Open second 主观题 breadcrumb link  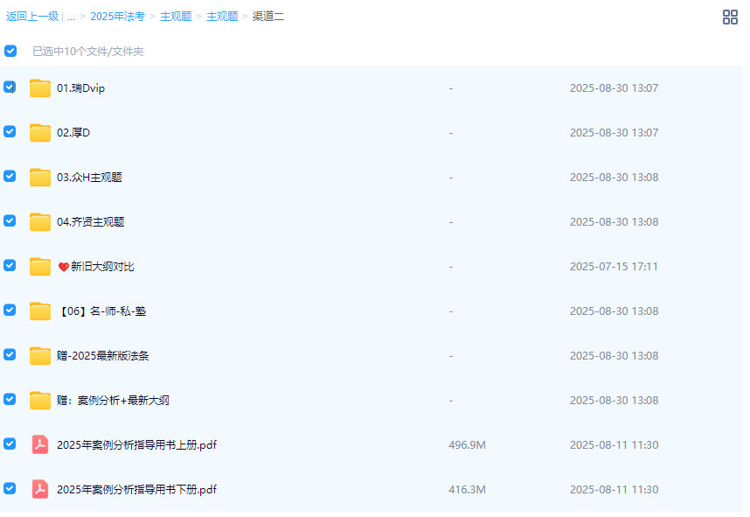tap(222, 17)
